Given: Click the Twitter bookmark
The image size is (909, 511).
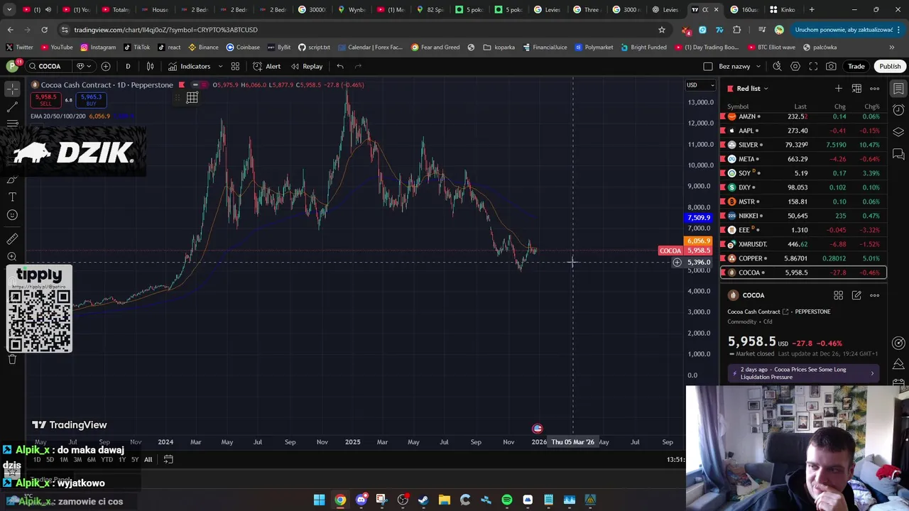Looking at the screenshot, I should [19, 47].
